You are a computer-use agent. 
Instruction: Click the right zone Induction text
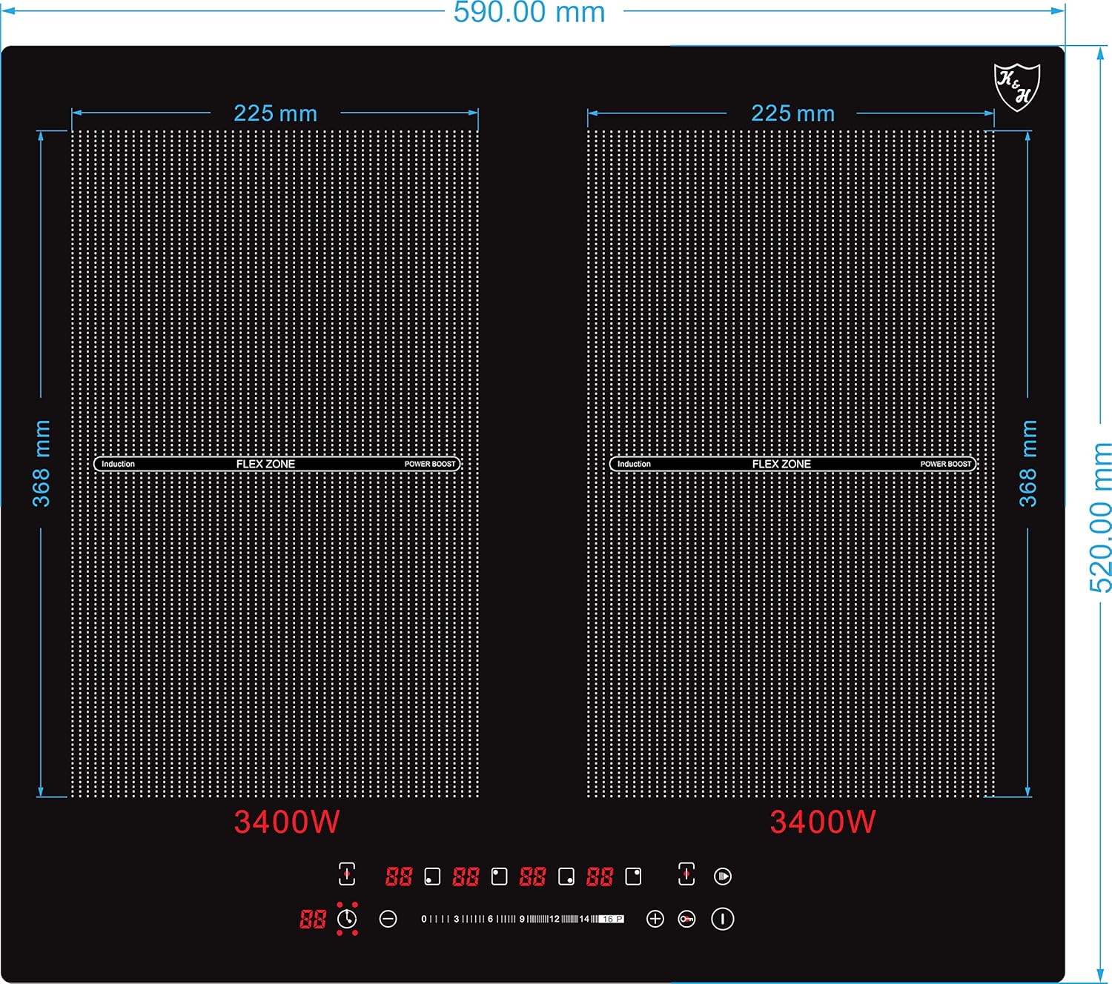(x=634, y=464)
